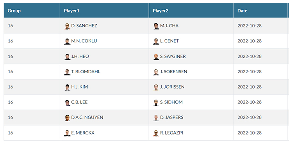
Task: Select S. SAYGINER player photo
Action: pyautogui.click(x=156, y=57)
